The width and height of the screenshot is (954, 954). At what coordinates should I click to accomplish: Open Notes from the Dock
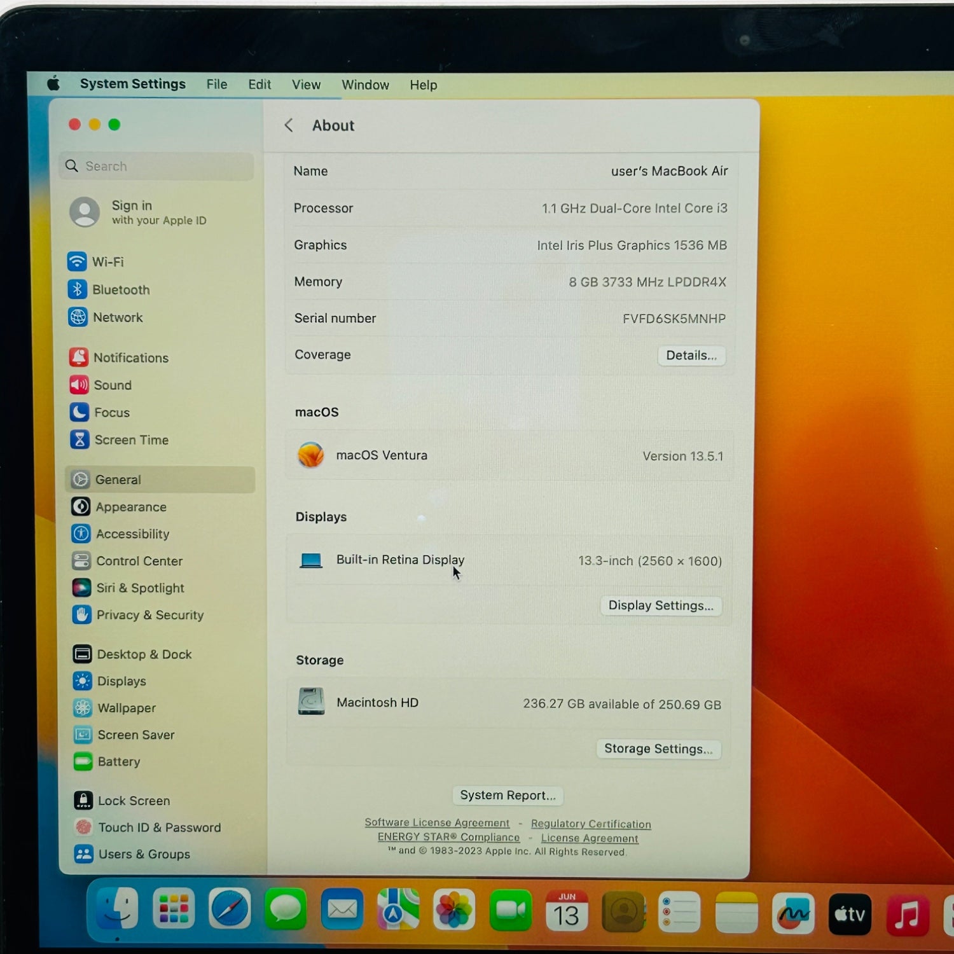tap(736, 913)
